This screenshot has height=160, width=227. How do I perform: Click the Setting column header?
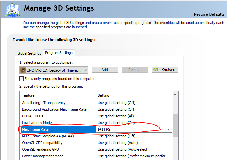click(x=134, y=95)
